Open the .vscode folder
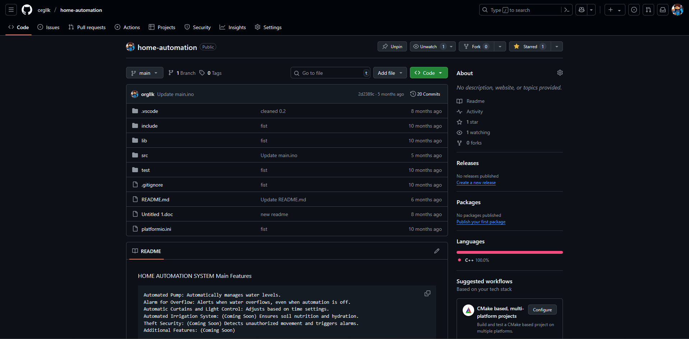689x339 pixels. click(150, 111)
